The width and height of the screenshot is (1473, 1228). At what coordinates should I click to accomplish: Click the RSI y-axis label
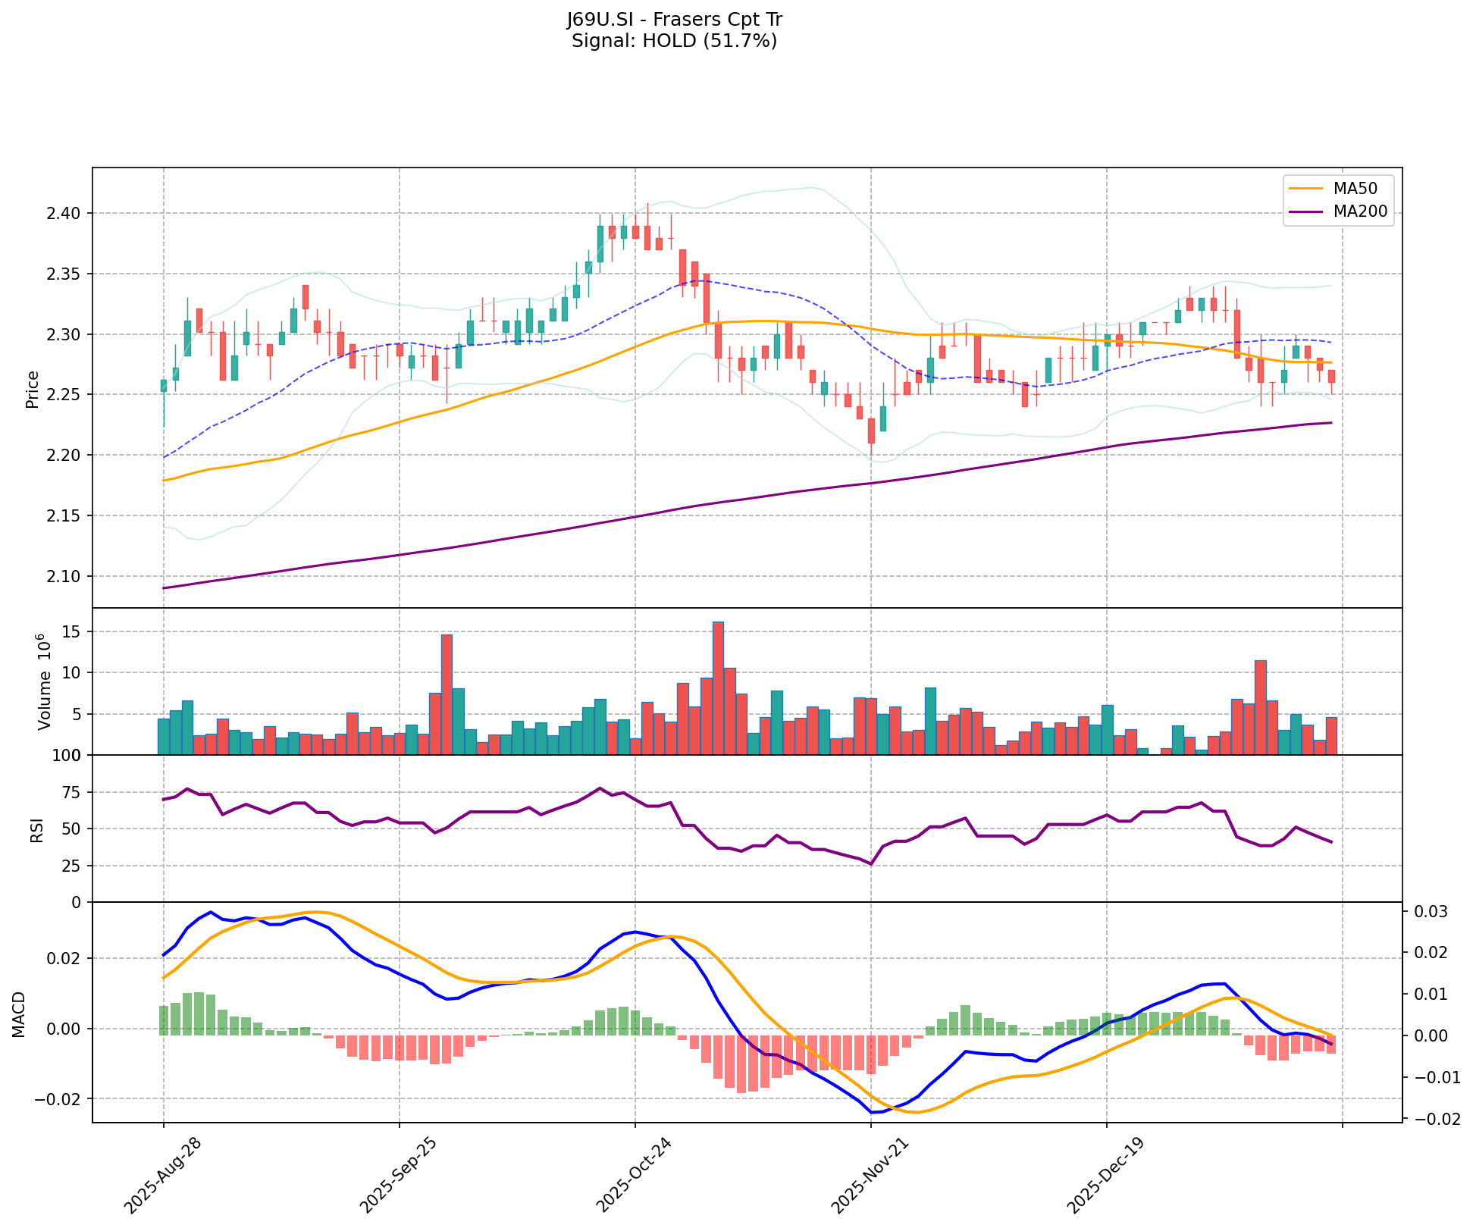point(36,830)
